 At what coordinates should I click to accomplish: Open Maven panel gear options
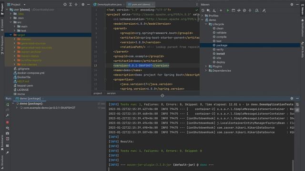click(292, 4)
